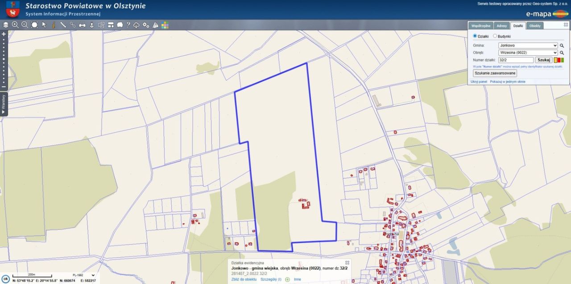Click the print map icon
Viewport: 571px width, 284px height.
tap(82, 25)
